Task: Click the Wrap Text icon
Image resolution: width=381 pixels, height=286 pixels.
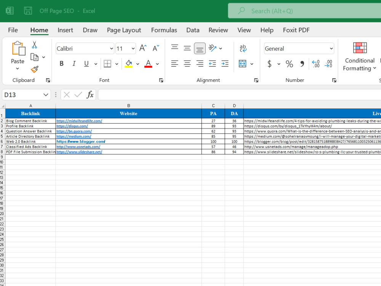Action: [x=243, y=48]
